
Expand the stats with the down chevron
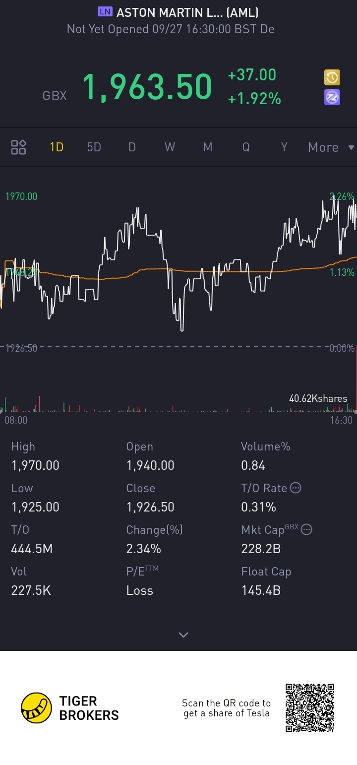183,635
